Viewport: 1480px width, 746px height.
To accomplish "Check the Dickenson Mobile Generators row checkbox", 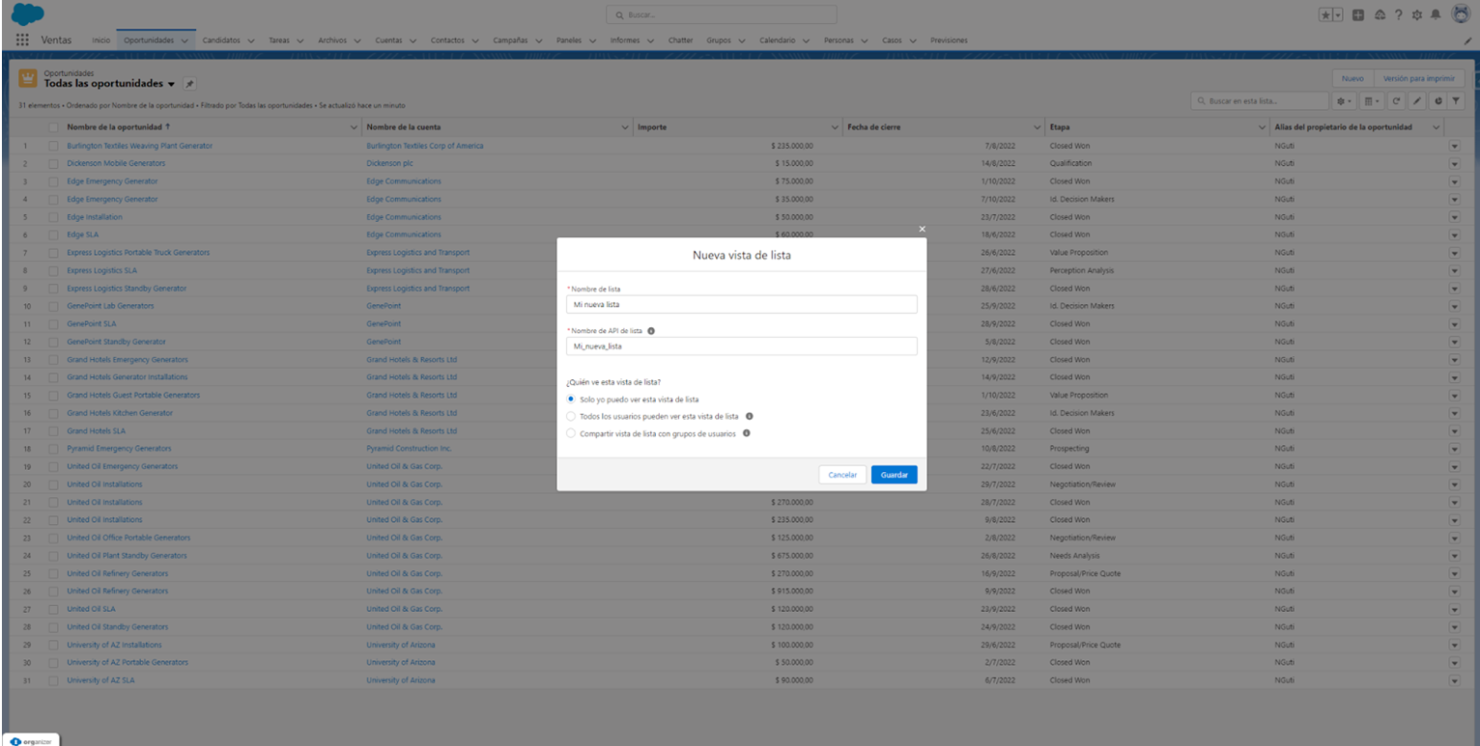I will point(54,163).
